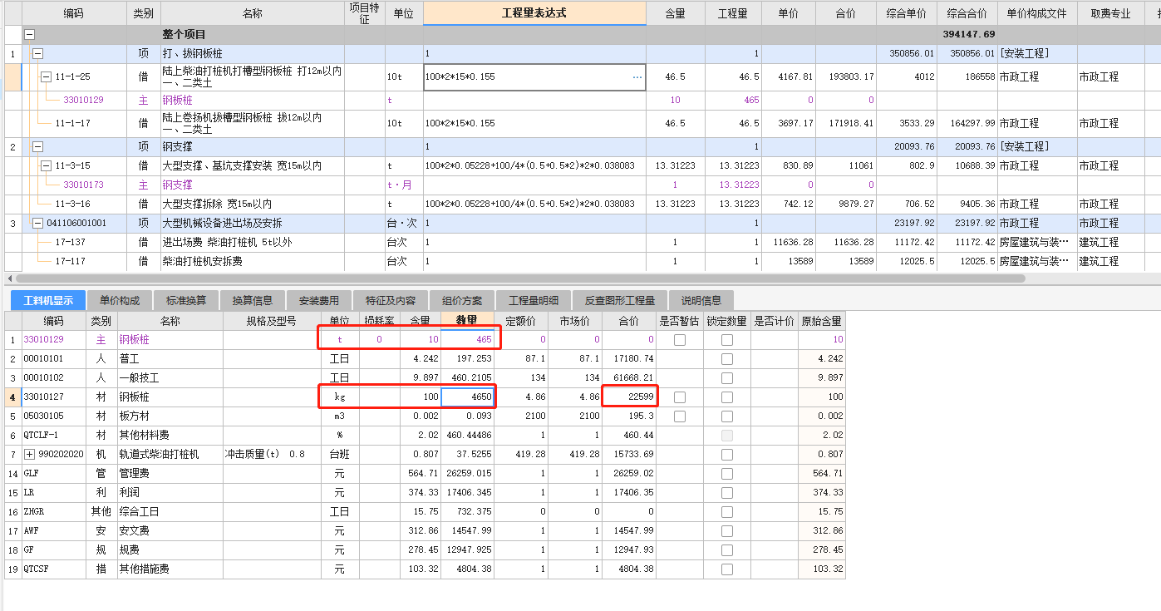Open the 特征及内容 tab
Screen dimensions: 1161x611
(390, 300)
